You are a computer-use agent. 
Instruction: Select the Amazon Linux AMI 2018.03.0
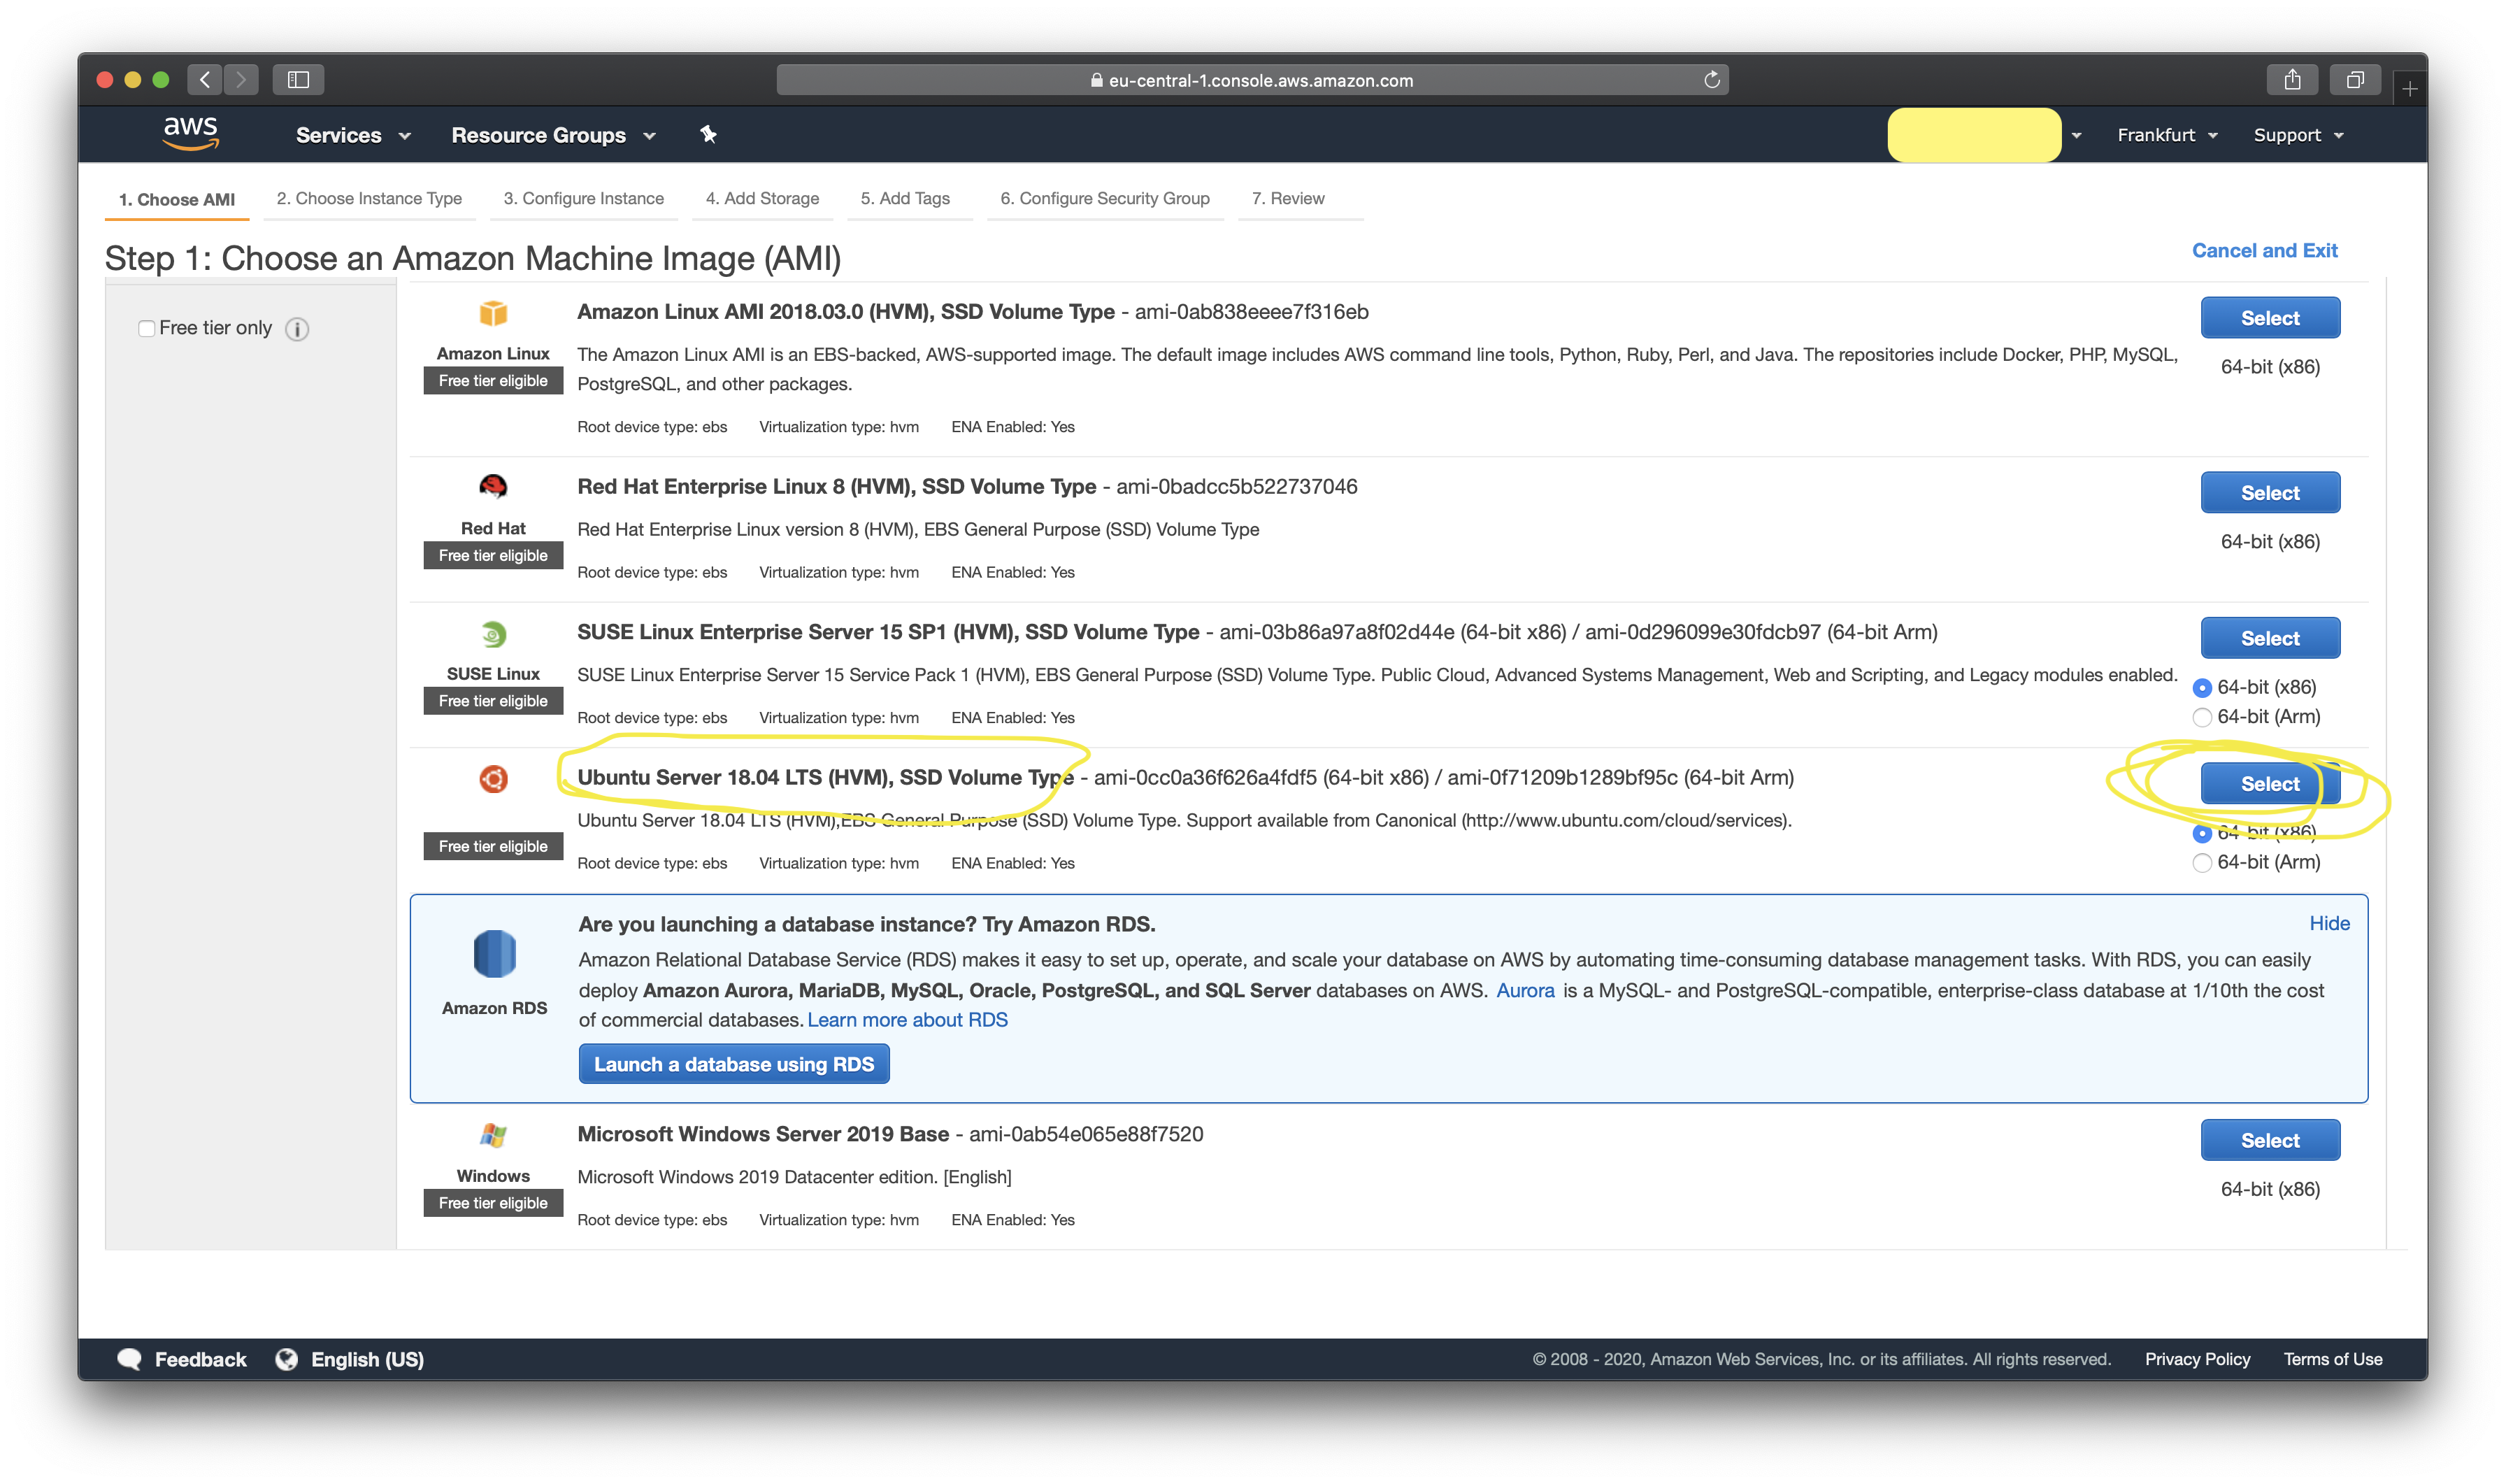coord(2269,318)
